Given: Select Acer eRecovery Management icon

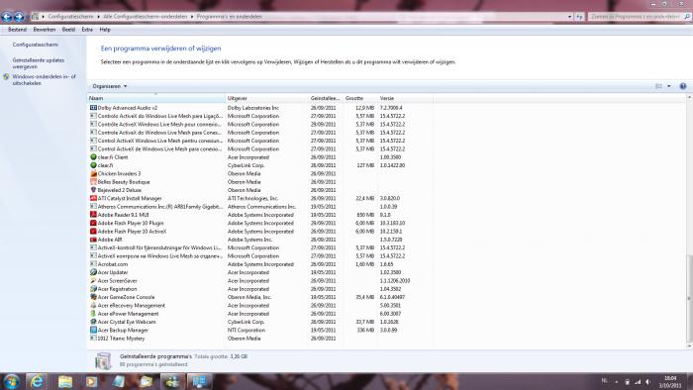Looking at the screenshot, I should [x=93, y=306].
